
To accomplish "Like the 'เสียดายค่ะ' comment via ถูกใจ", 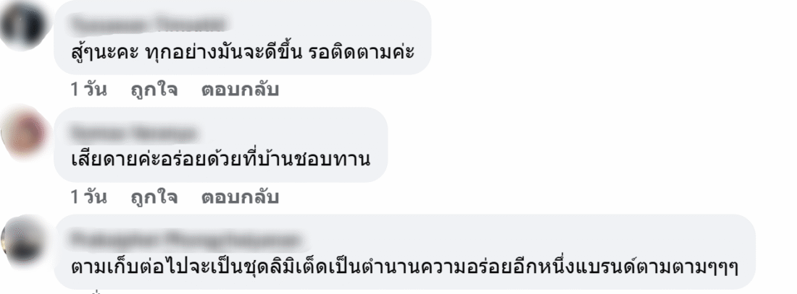I will click(x=154, y=197).
